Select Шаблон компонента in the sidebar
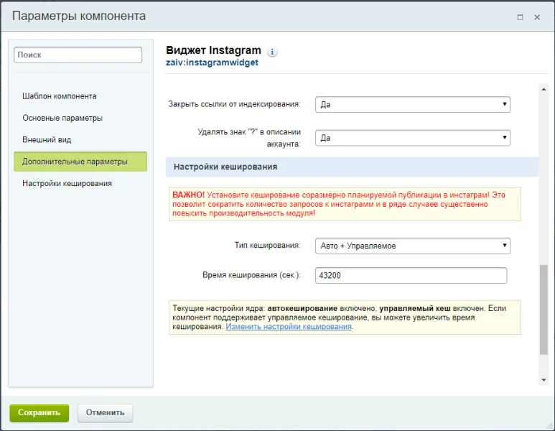This screenshot has width=555, height=431. coord(60,96)
